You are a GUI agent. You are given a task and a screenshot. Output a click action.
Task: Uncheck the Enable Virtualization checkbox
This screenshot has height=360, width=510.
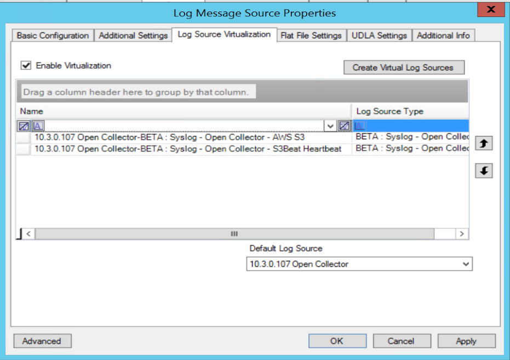(26, 66)
